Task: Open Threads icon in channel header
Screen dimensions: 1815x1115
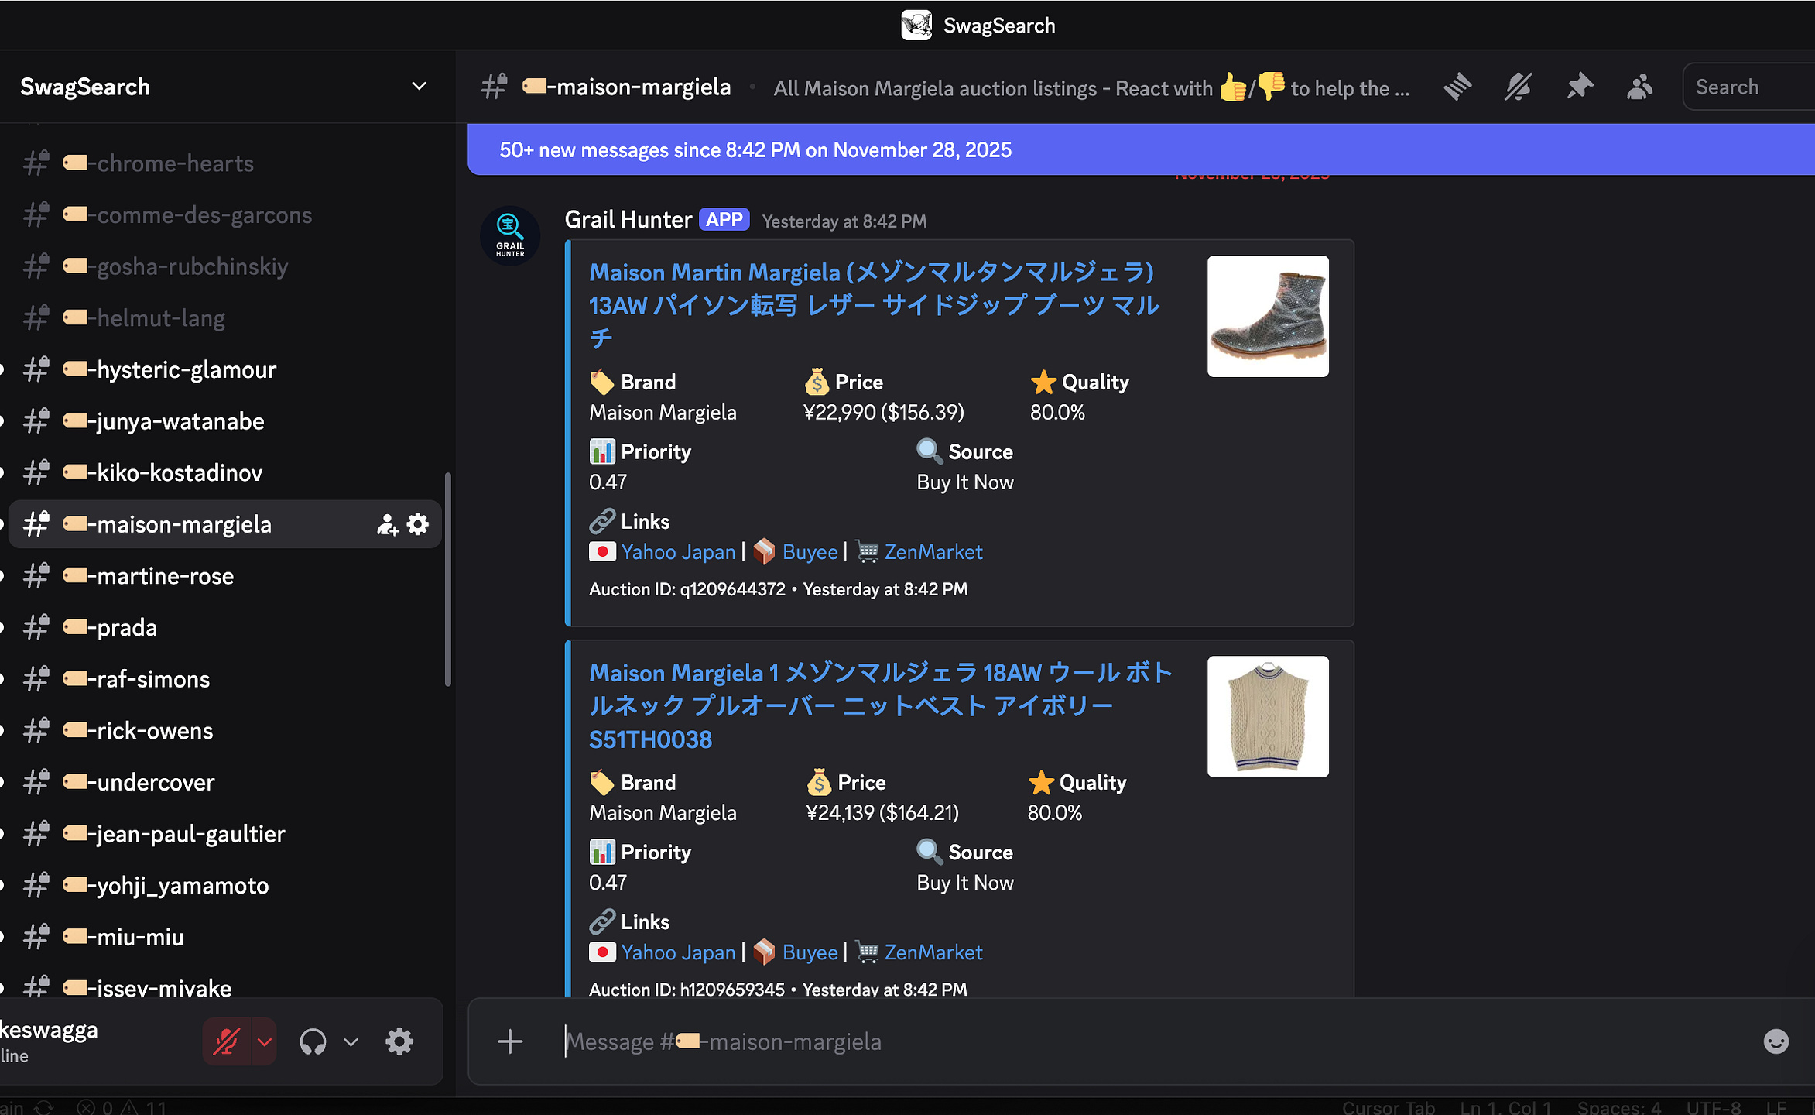Action: 1457,87
